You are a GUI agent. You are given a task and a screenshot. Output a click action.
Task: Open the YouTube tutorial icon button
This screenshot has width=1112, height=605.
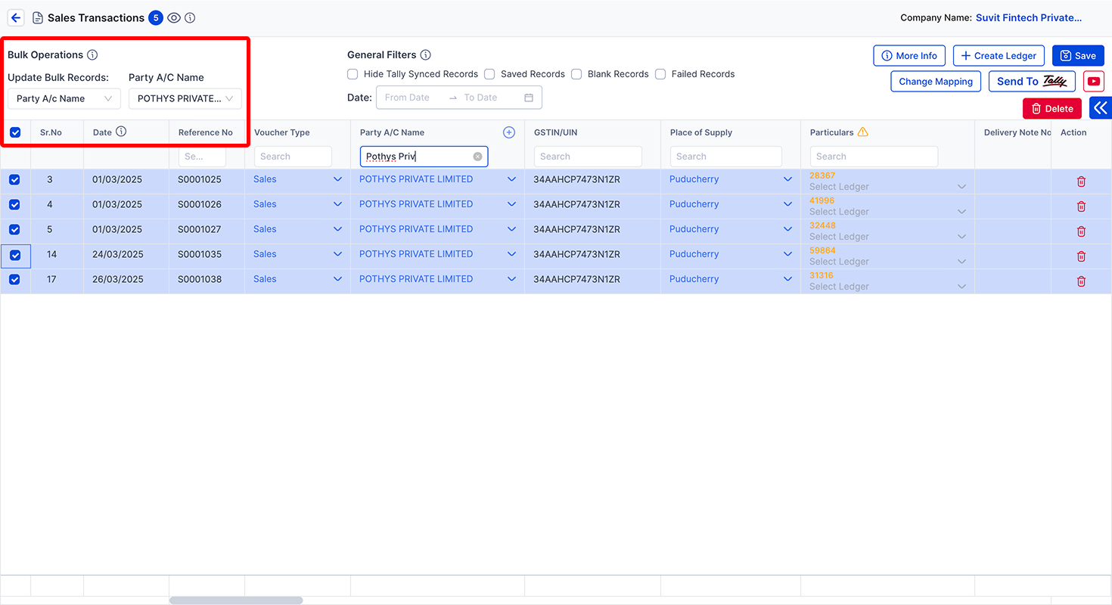click(1094, 81)
